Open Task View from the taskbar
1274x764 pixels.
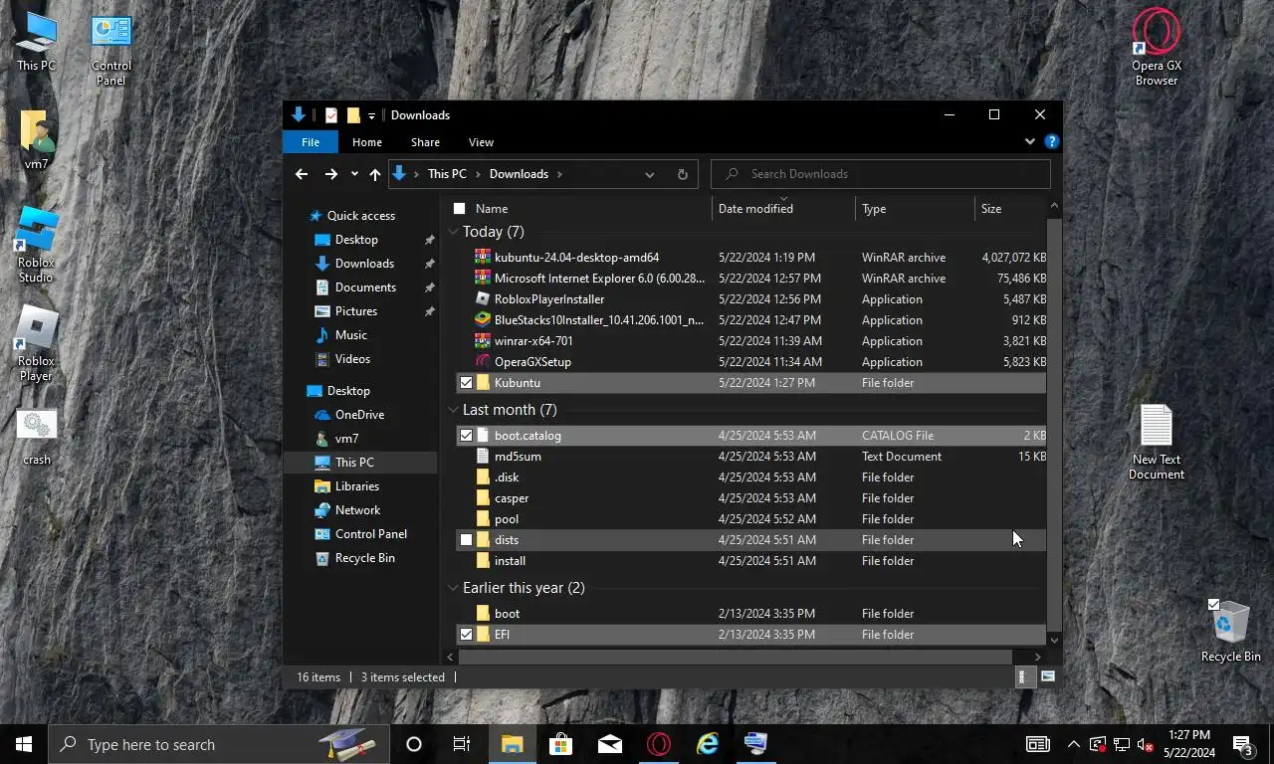(x=462, y=744)
